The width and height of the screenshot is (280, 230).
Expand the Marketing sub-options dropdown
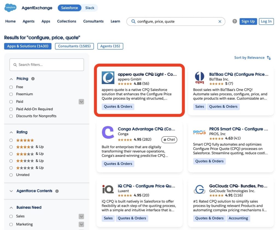81,224
